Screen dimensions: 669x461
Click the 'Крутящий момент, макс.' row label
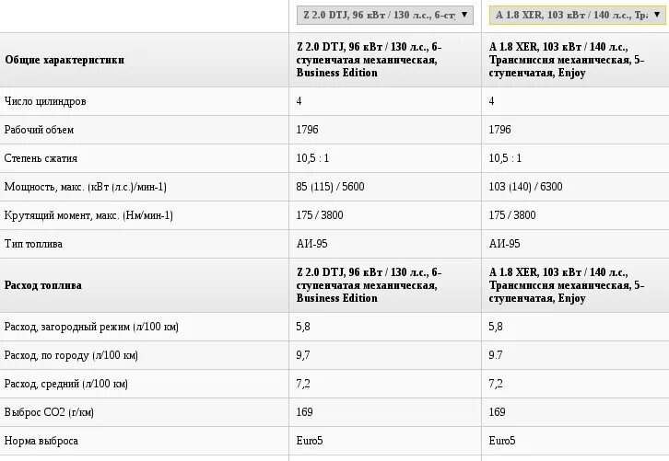(x=88, y=215)
